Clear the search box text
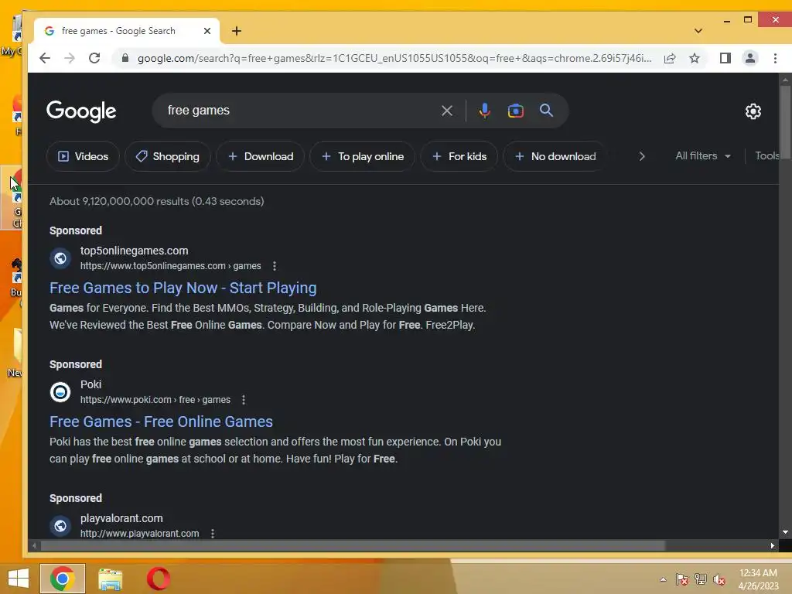The width and height of the screenshot is (792, 594). tap(446, 111)
